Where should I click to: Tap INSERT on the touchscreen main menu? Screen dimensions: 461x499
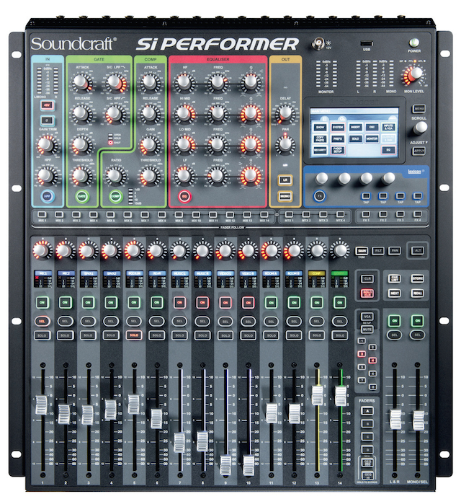(355, 128)
